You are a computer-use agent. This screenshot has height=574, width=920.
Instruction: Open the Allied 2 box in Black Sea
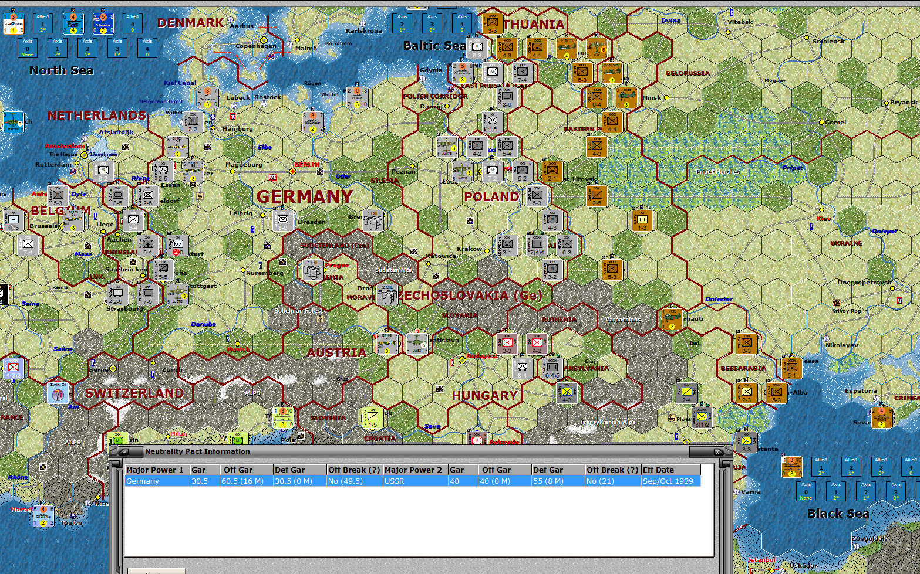point(851,467)
